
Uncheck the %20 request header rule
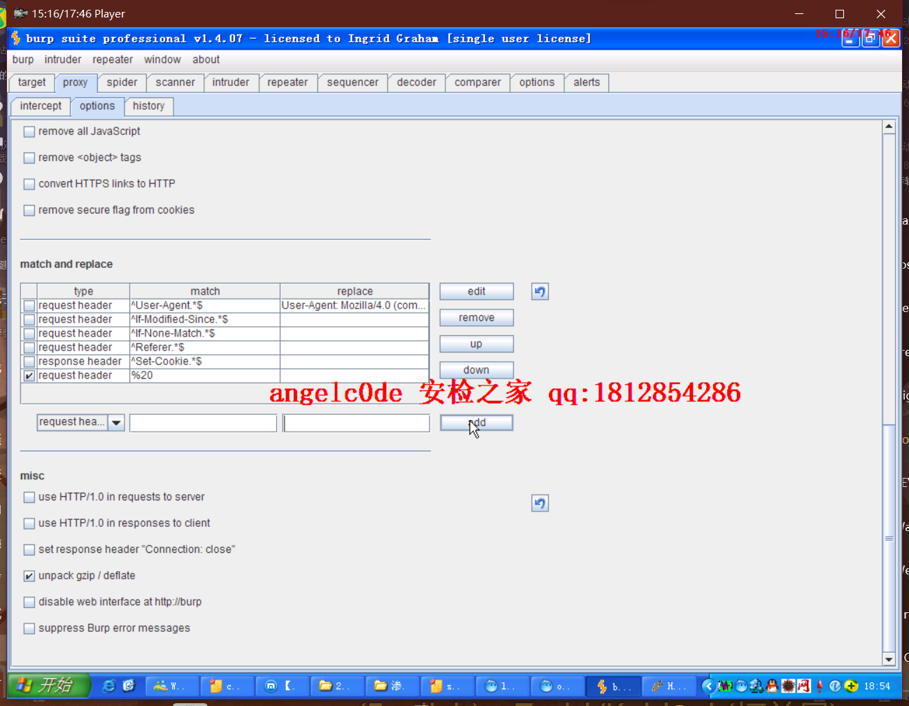pyautogui.click(x=29, y=376)
